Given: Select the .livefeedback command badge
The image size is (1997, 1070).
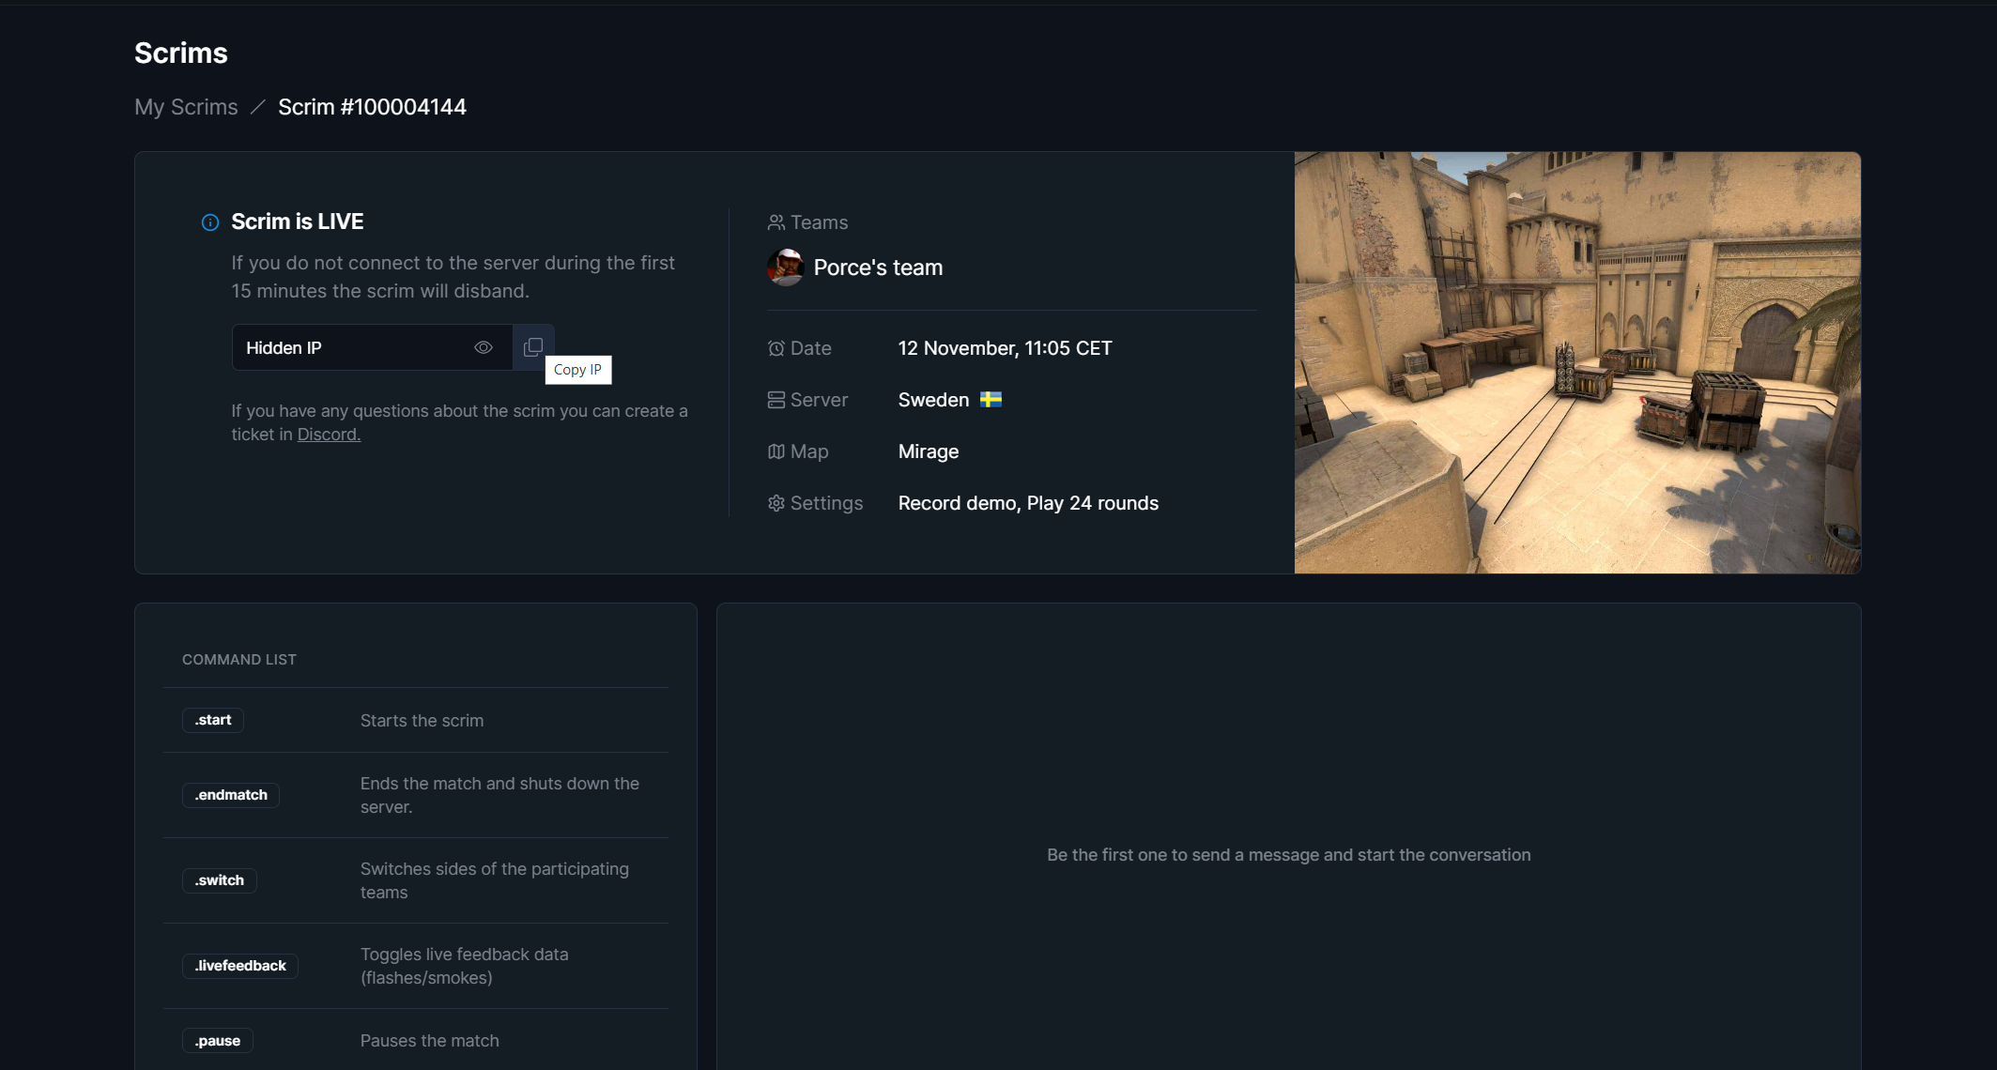Looking at the screenshot, I should [x=240, y=966].
